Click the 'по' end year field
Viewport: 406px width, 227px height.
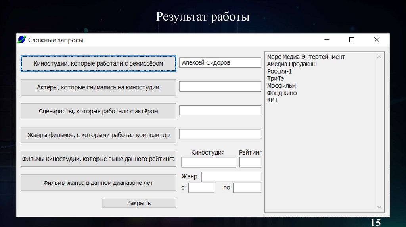247,188
